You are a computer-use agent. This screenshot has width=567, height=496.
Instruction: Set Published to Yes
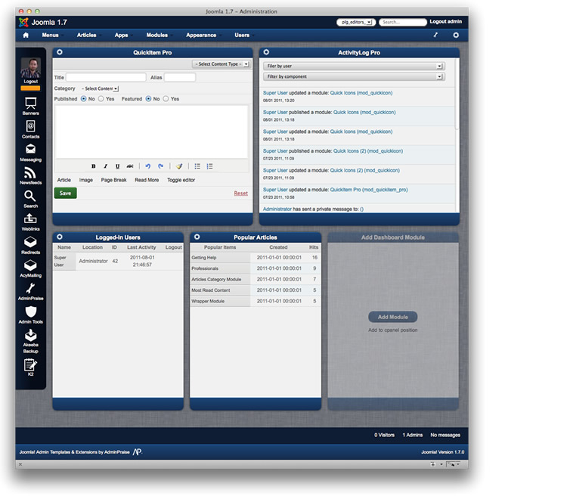(x=101, y=99)
